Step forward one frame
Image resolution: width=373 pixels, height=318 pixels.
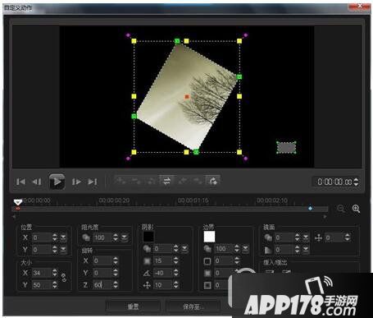tap(76, 182)
